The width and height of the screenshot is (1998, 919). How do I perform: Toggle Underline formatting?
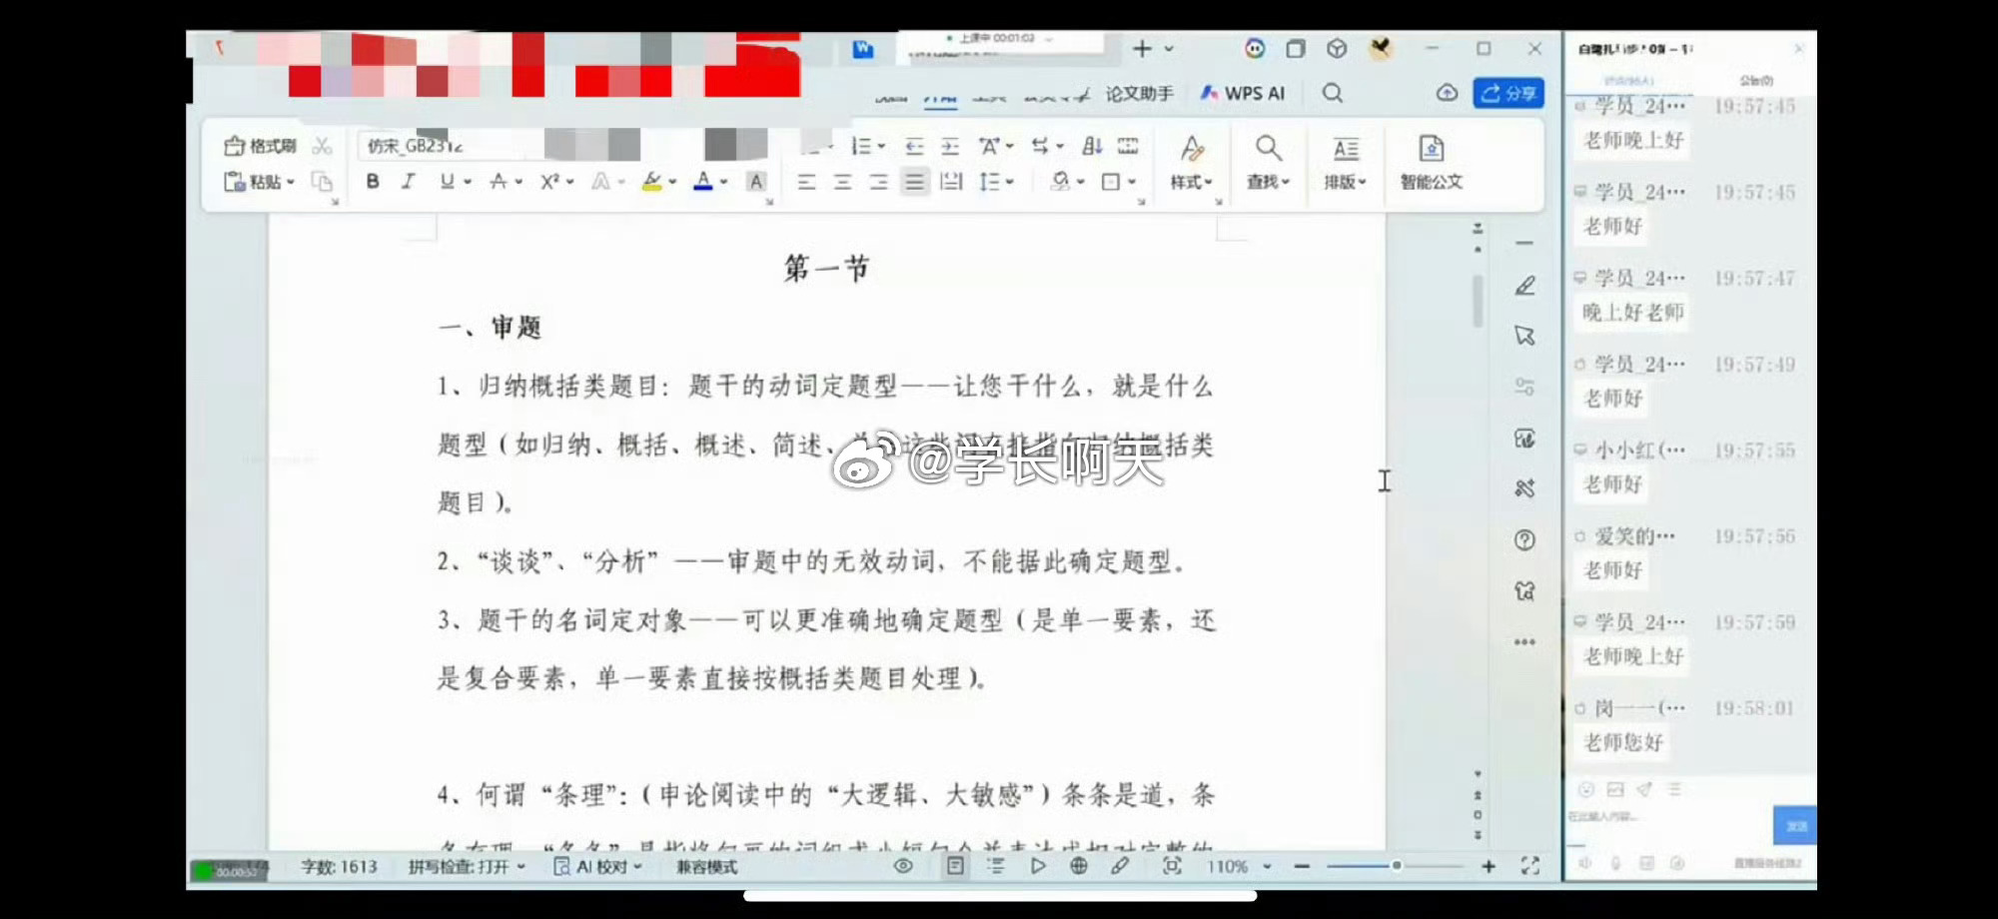tap(447, 181)
